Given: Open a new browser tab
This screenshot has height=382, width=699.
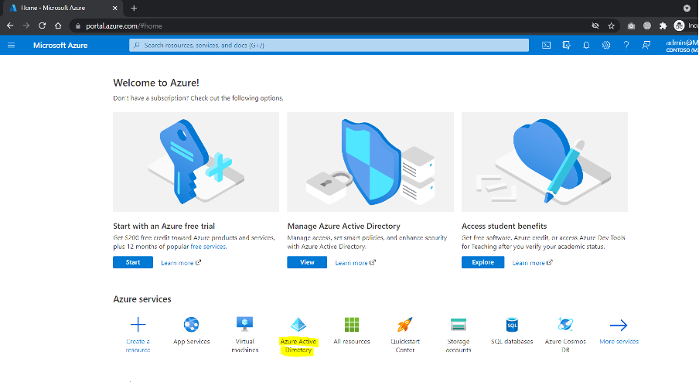Looking at the screenshot, I should pyautogui.click(x=134, y=8).
